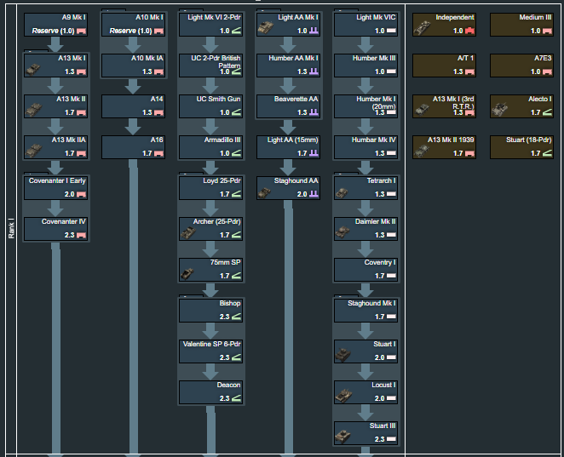The height and width of the screenshot is (457, 564).
Task: Select the A9 Mk I reserve vehicle
Action: pos(56,24)
